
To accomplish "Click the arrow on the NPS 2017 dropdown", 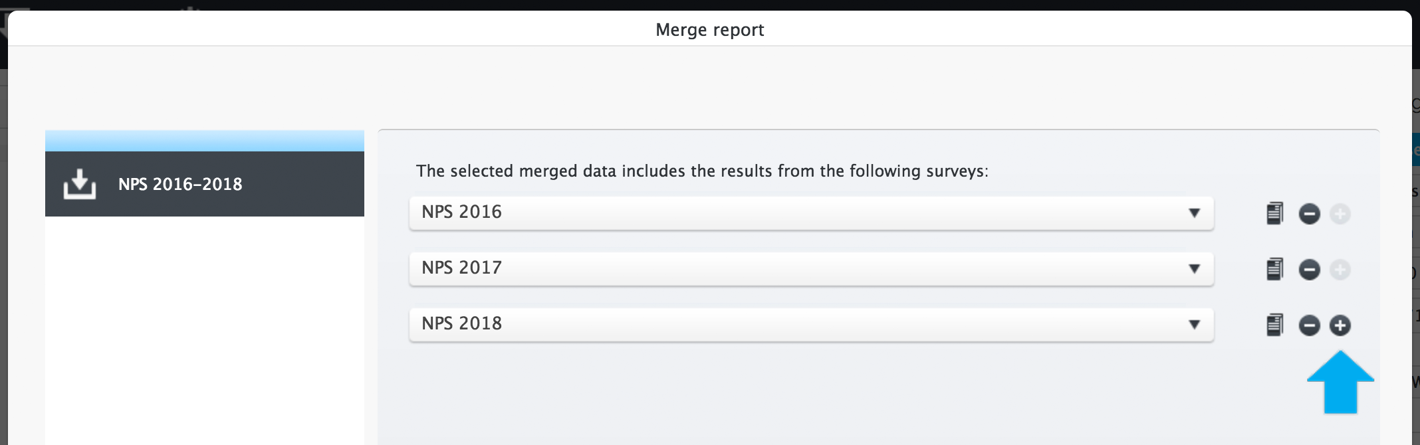I will tap(1194, 269).
